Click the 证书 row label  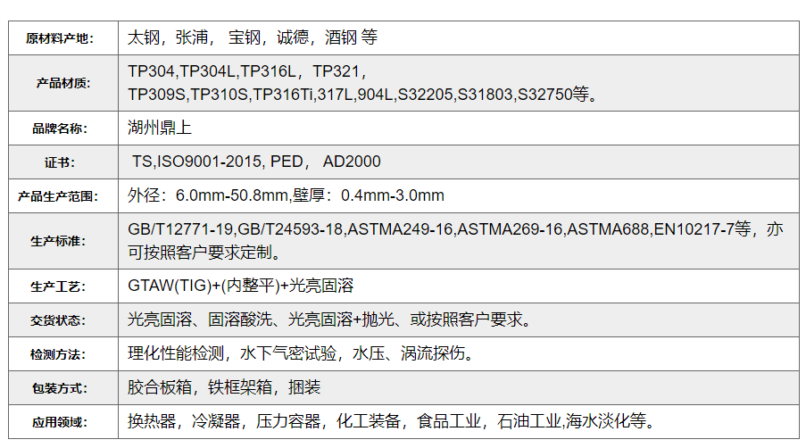(x=60, y=162)
